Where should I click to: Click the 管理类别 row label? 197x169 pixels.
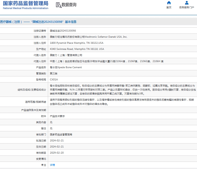[x=41, y=73]
